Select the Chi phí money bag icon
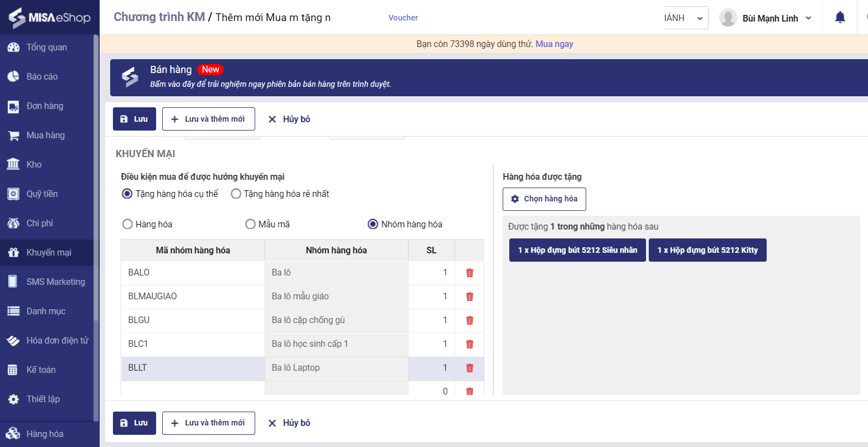Image resolution: width=868 pixels, height=447 pixels. (x=13, y=223)
